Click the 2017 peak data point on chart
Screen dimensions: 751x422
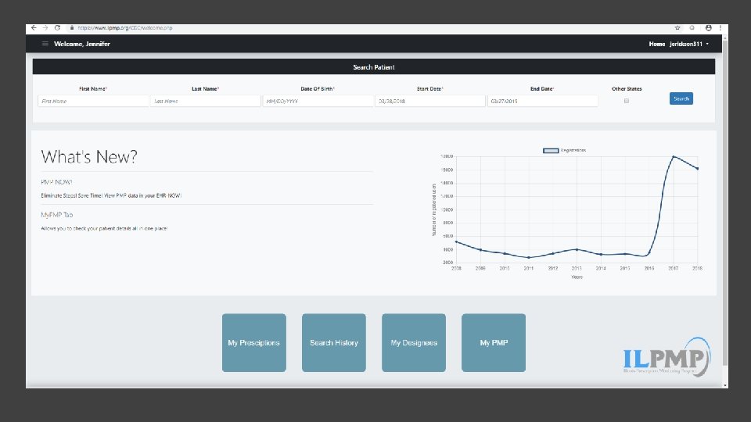pyautogui.click(x=674, y=156)
